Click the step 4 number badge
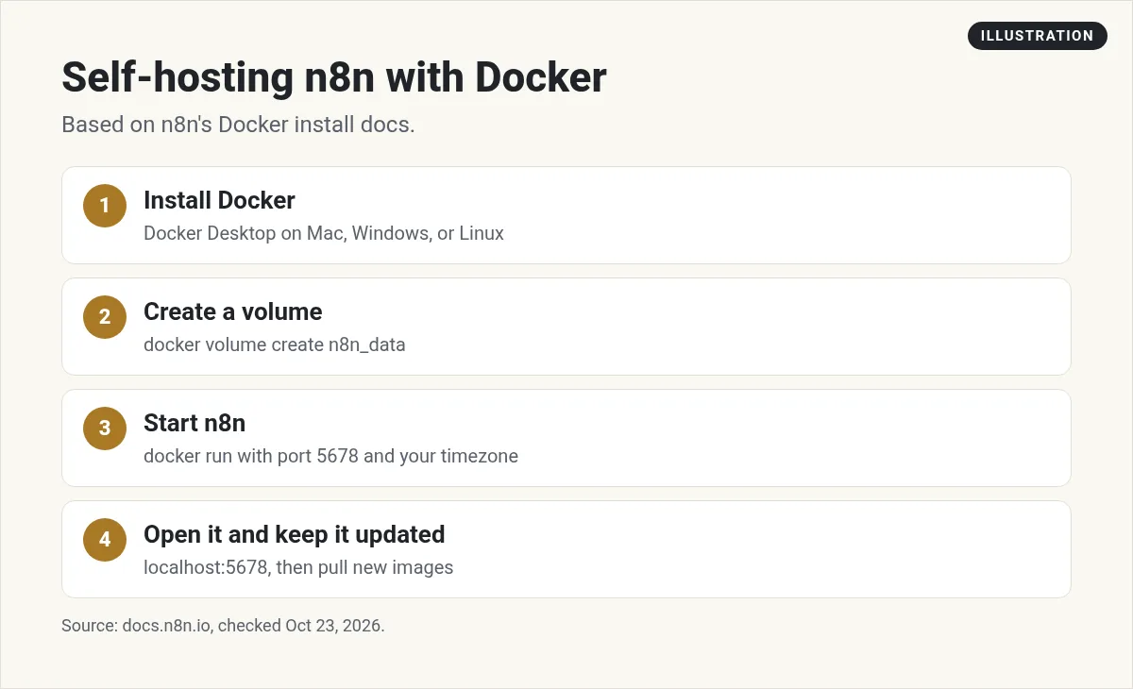Image resolution: width=1133 pixels, height=689 pixels. [x=105, y=540]
